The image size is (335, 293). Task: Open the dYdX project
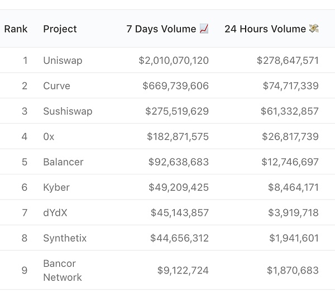tap(55, 213)
